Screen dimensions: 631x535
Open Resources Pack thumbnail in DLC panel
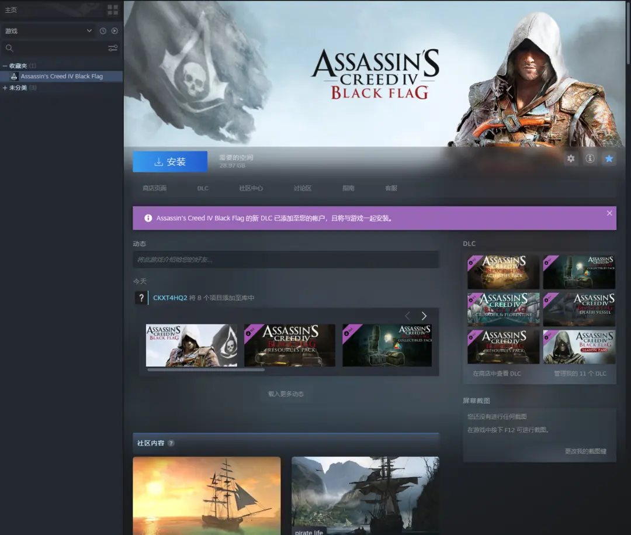(503, 347)
